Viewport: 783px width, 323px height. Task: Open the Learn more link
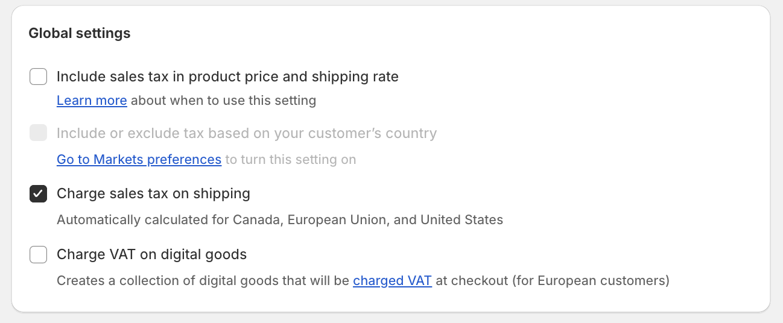click(x=92, y=101)
